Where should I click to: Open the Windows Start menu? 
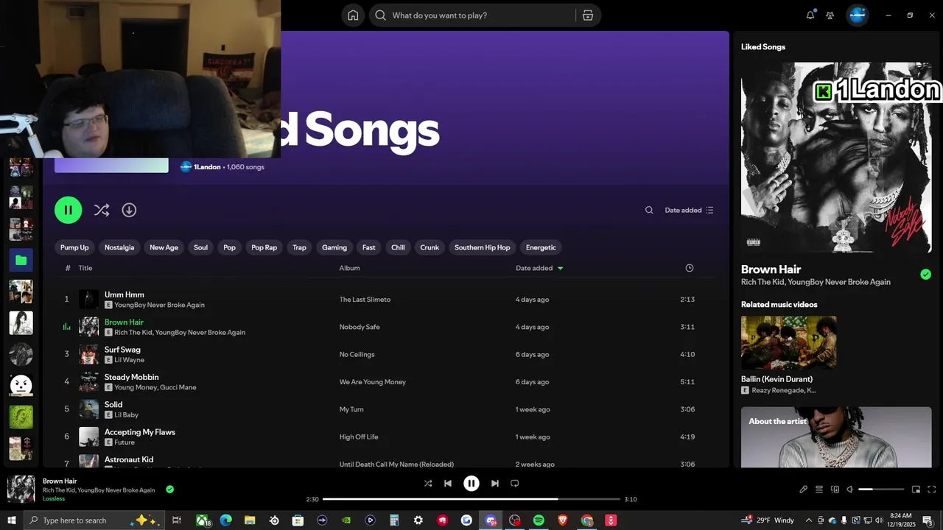point(11,520)
